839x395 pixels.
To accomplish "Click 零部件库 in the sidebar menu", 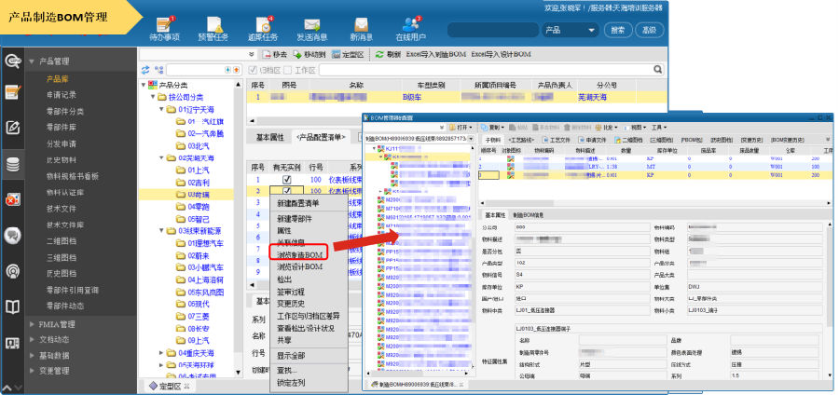I will tap(62, 127).
